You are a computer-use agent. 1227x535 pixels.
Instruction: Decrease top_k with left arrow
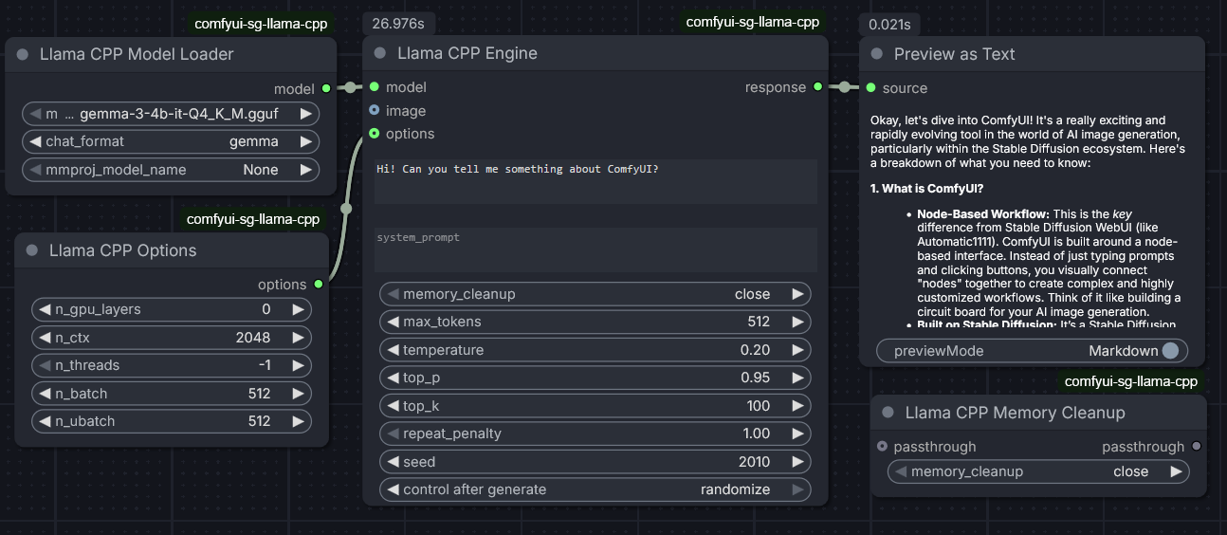click(x=394, y=406)
